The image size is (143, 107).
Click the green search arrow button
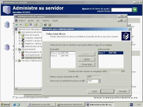click(135, 10)
